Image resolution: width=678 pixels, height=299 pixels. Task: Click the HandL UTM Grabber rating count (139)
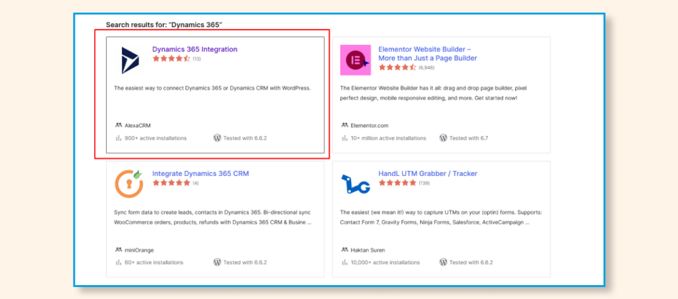(x=424, y=183)
